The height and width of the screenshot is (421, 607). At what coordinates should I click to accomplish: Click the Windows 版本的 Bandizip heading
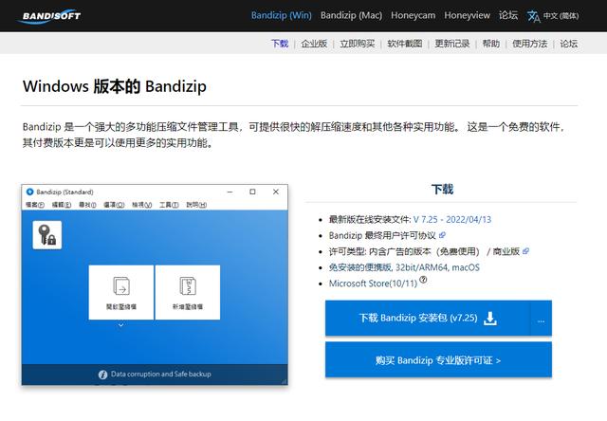click(115, 86)
